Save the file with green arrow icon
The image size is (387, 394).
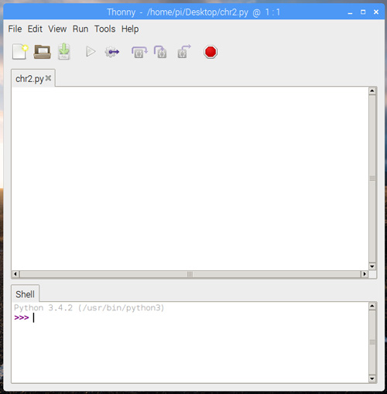64,52
